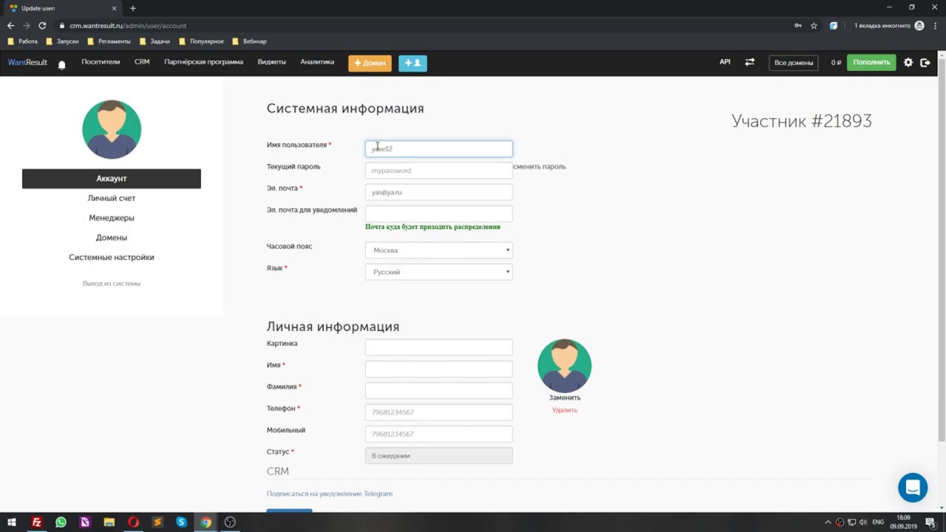Click the Chrome taskbar icon
This screenshot has height=532, width=946.
tap(206, 522)
